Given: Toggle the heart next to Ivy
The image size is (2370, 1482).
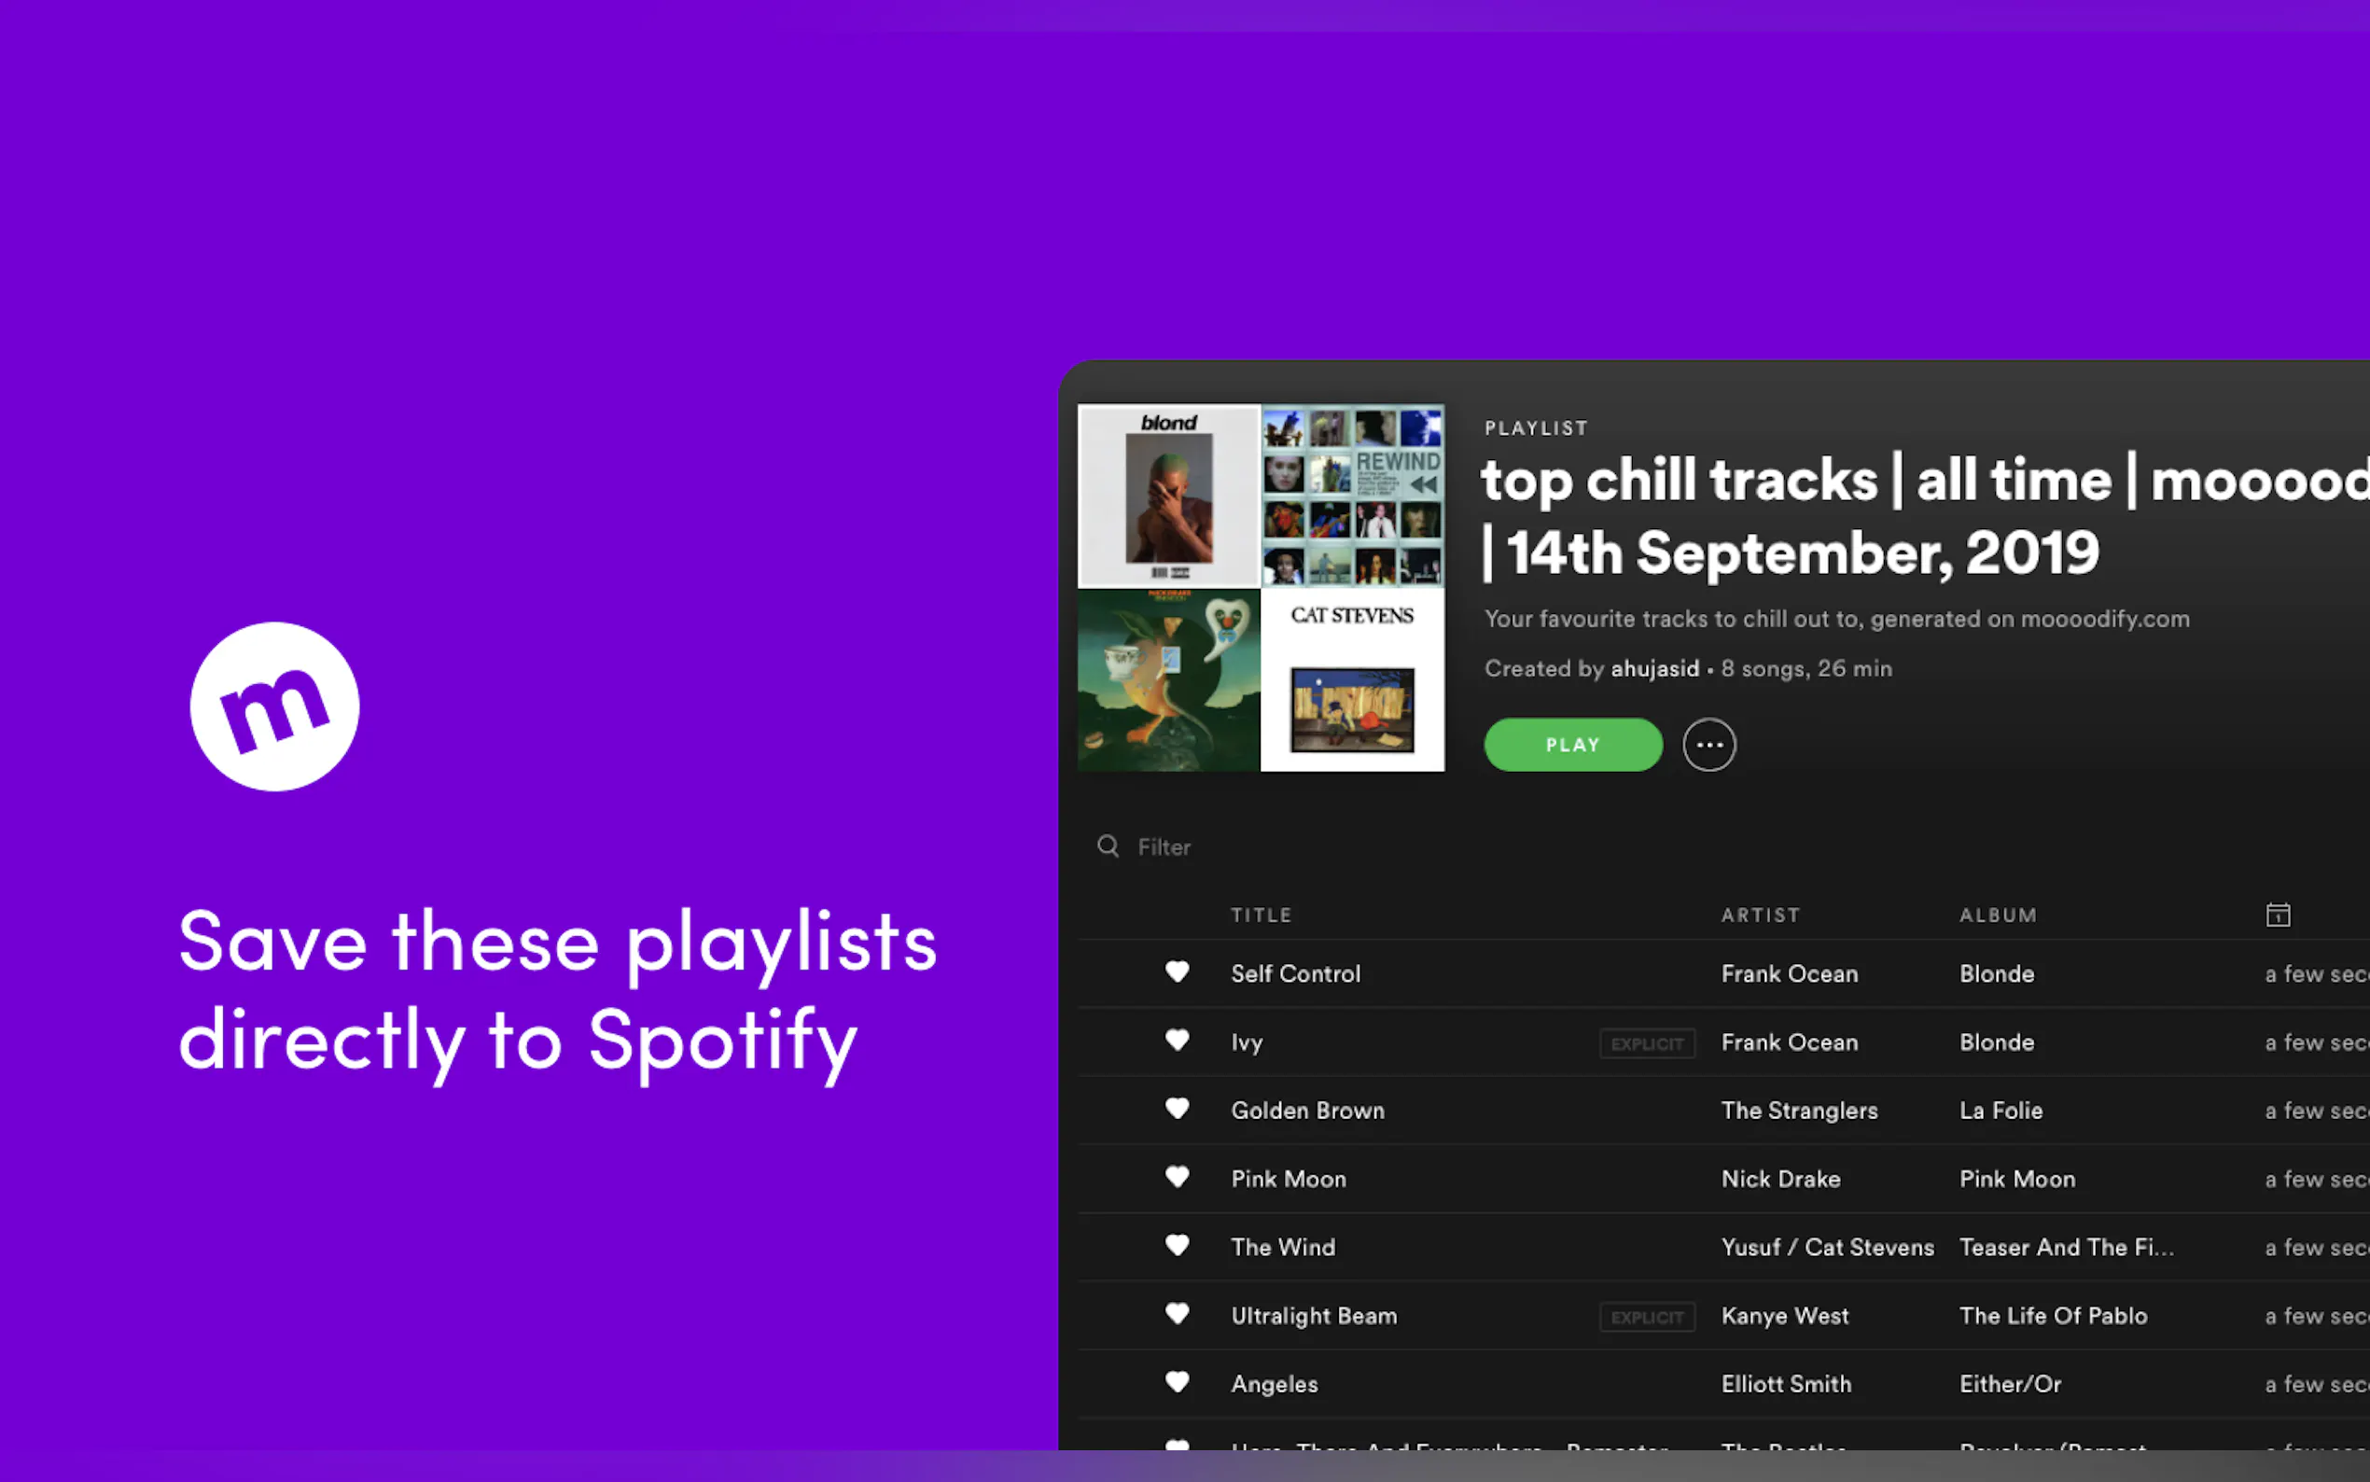Looking at the screenshot, I should click(x=1177, y=1041).
